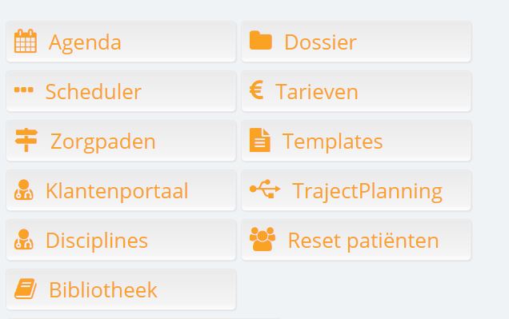
Task: Click the book icon beside Bibliotheek
Action: (26, 289)
